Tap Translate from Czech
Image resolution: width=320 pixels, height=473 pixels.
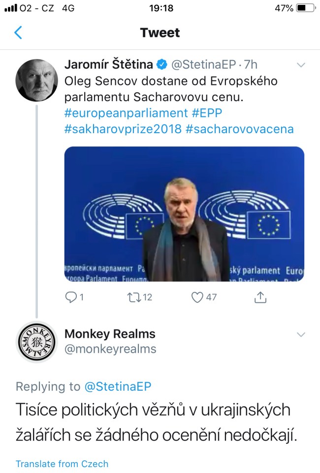[x=62, y=464]
